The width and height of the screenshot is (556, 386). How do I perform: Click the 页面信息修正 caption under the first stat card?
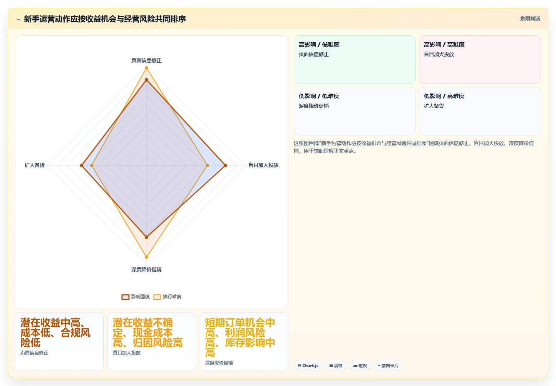pyautogui.click(x=34, y=353)
